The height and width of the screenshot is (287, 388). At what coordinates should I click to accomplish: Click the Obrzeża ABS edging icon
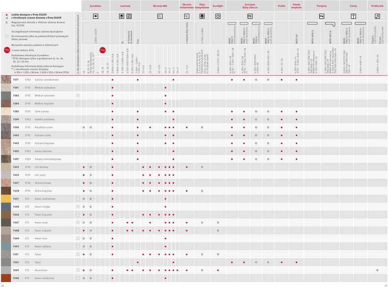pyautogui.click(x=160, y=16)
